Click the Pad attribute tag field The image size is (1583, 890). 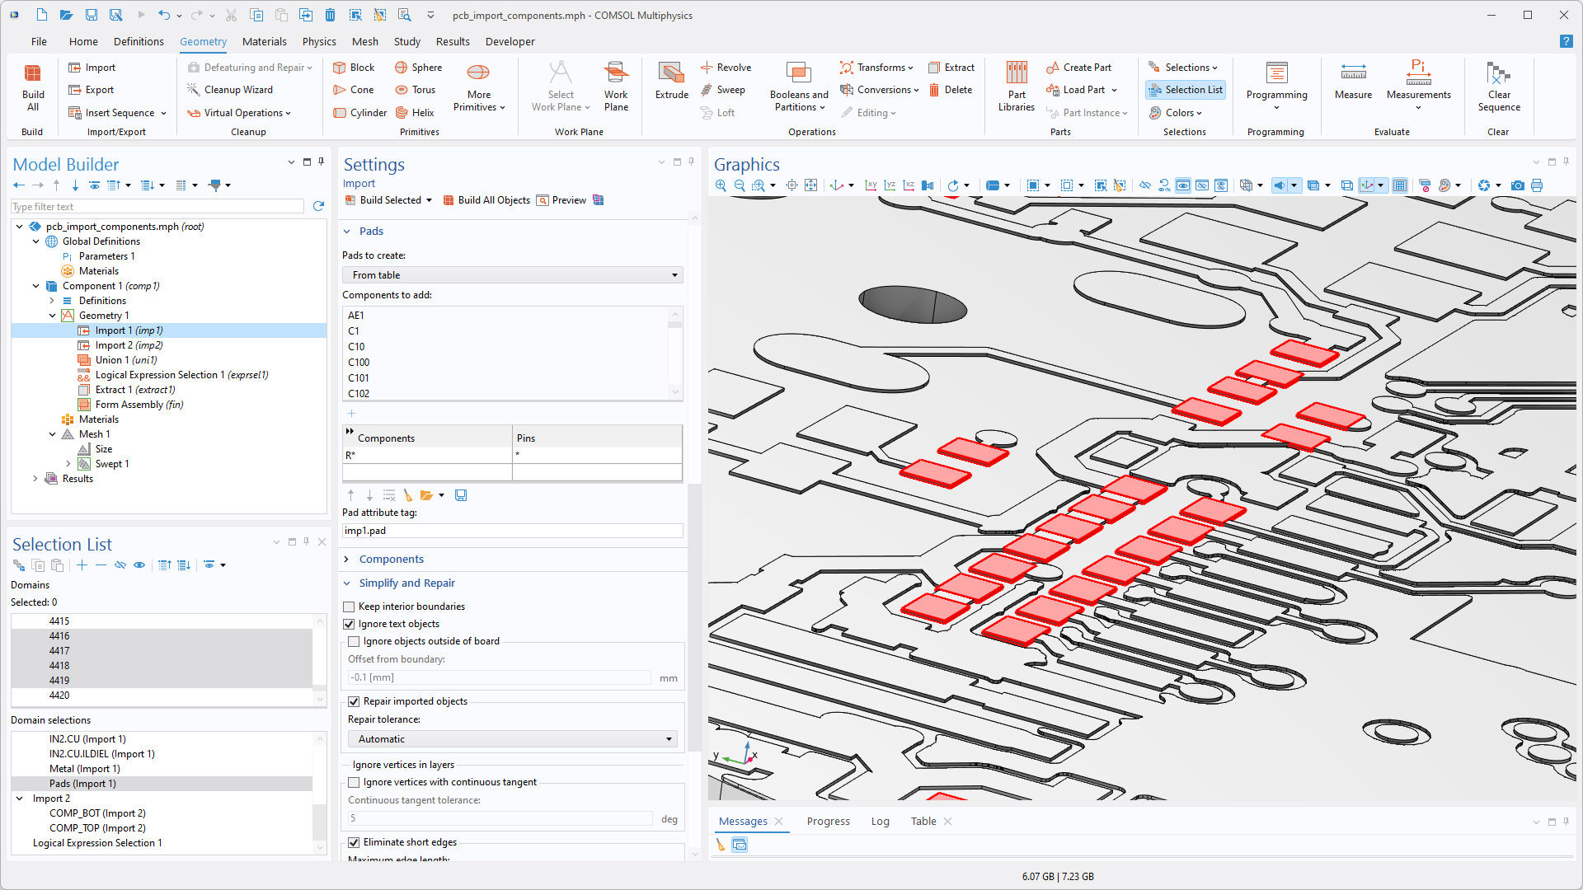[512, 531]
